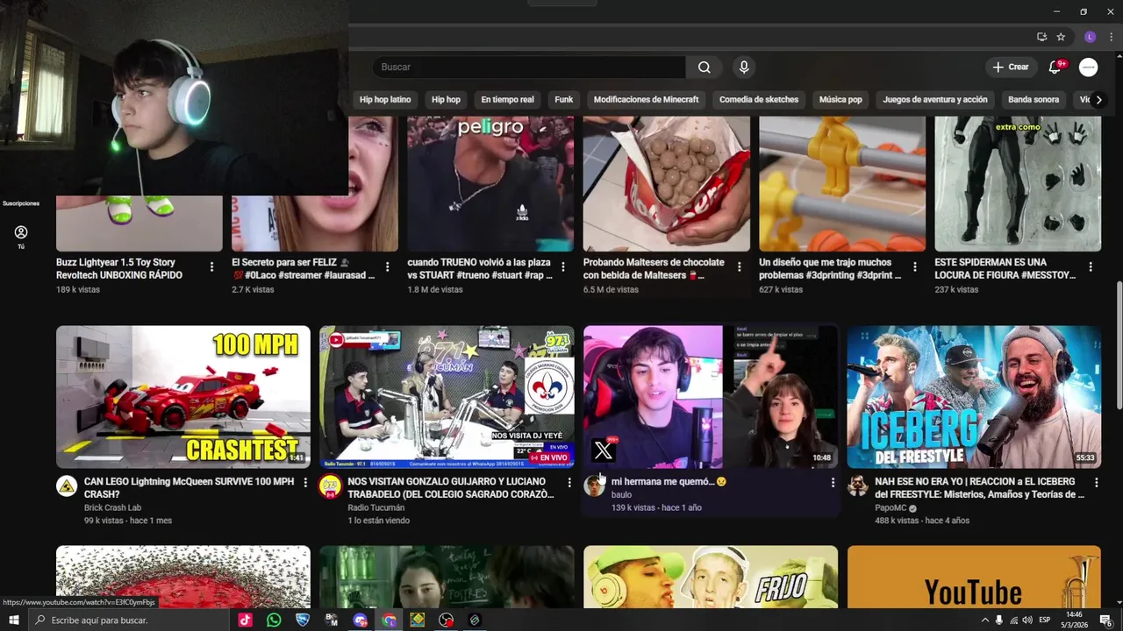Viewport: 1123px width, 631px height.
Task: Open options for ICEBERG del FREESTYLE video
Action: (1096, 483)
